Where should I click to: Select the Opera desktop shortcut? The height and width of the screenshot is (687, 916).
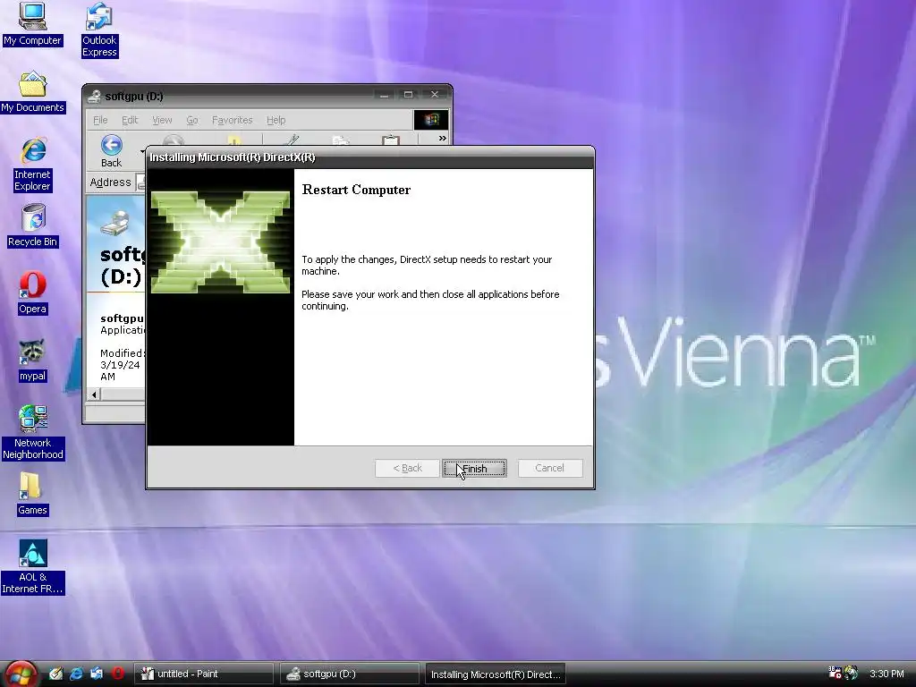tap(32, 293)
